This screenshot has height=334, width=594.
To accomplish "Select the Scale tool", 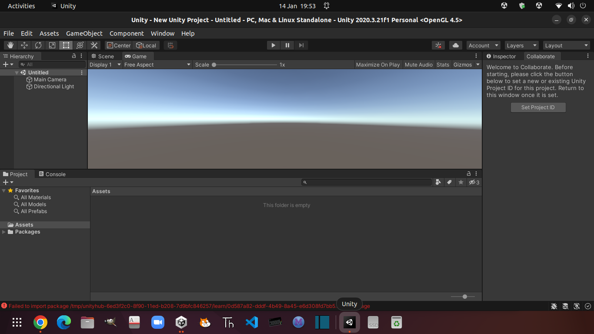I will [52, 45].
